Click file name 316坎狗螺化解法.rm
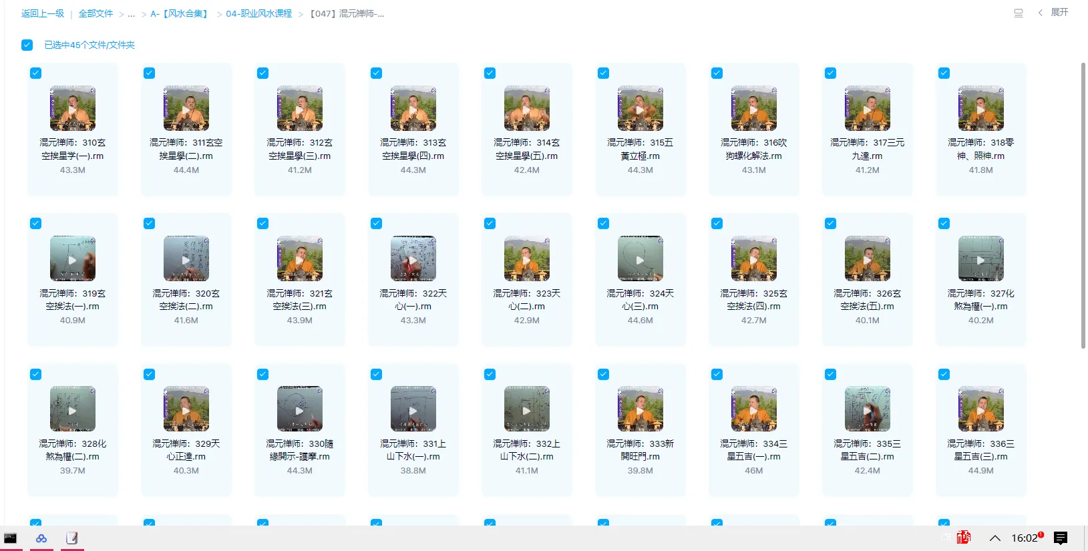1088x551 pixels. (x=754, y=149)
